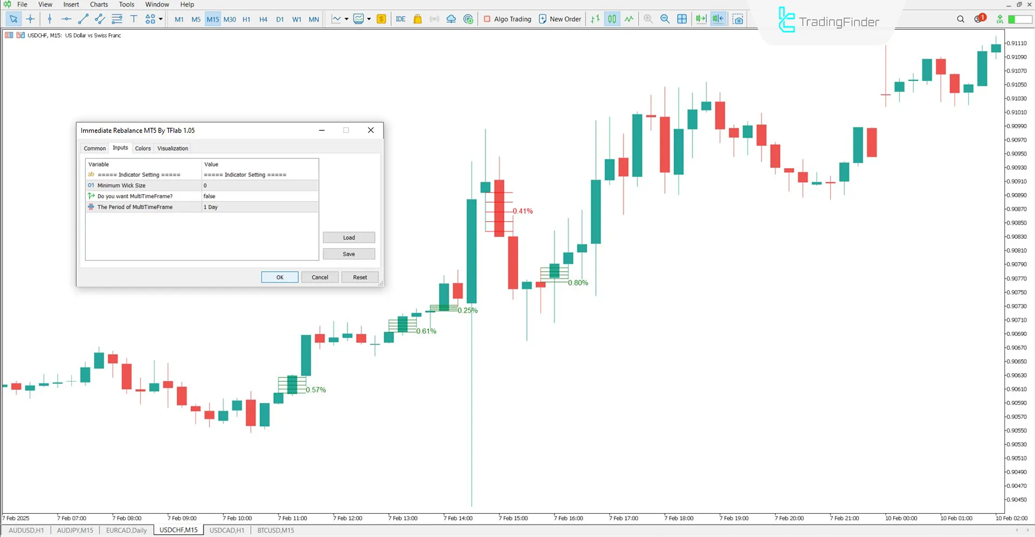Take a chart screenshot with the camera icon
Screen dimensions: 1035x537
point(737,19)
